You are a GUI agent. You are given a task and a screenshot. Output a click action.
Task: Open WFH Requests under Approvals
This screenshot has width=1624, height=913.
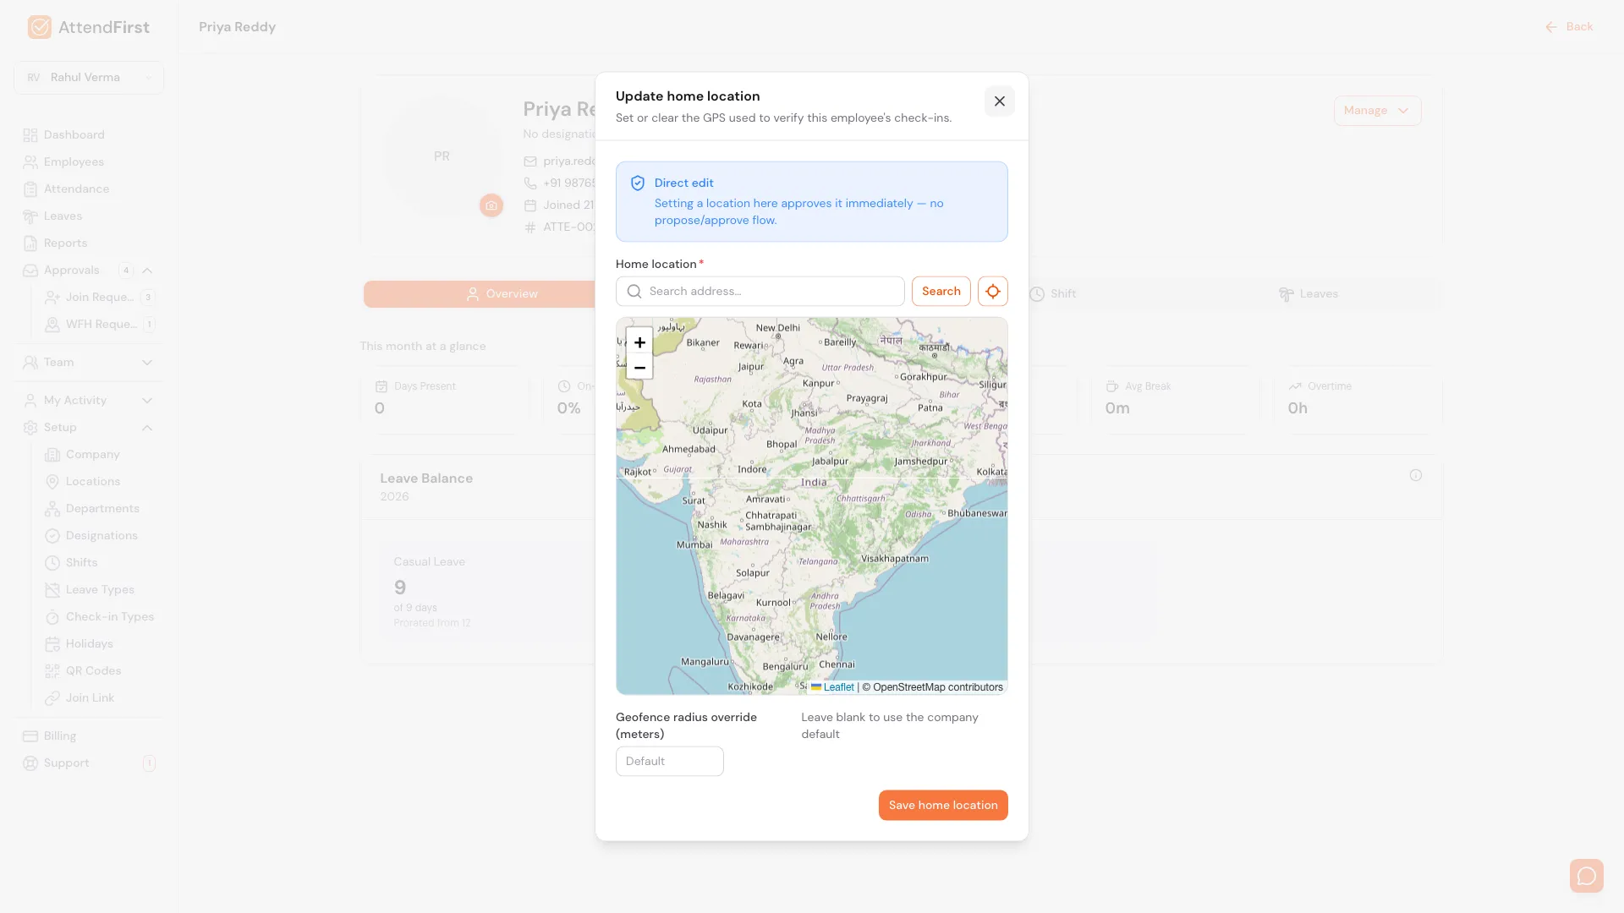point(100,325)
